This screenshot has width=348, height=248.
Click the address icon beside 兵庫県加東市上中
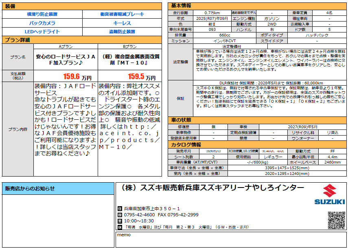click(x=120, y=208)
